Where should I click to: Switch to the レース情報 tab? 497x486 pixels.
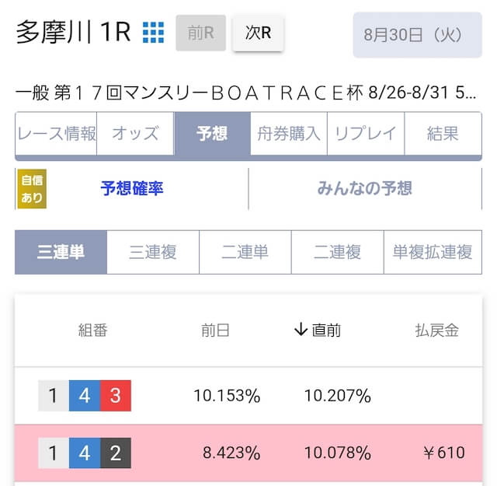(x=56, y=134)
